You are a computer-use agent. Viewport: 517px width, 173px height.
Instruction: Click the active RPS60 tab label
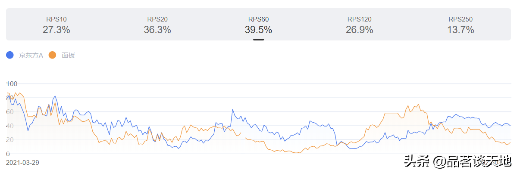pos(258,19)
